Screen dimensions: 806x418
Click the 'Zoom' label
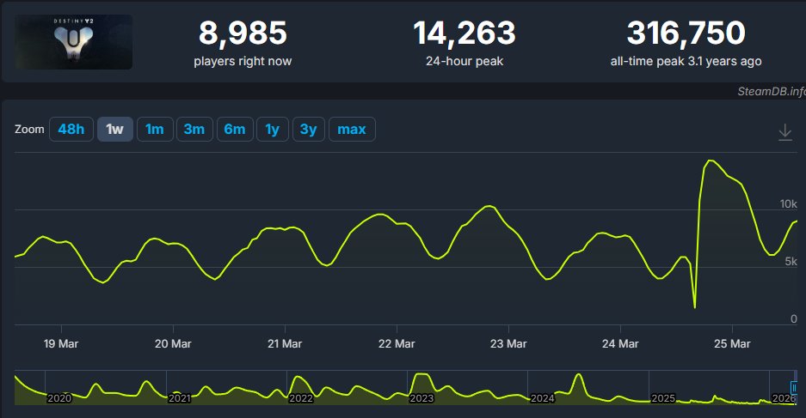(29, 130)
